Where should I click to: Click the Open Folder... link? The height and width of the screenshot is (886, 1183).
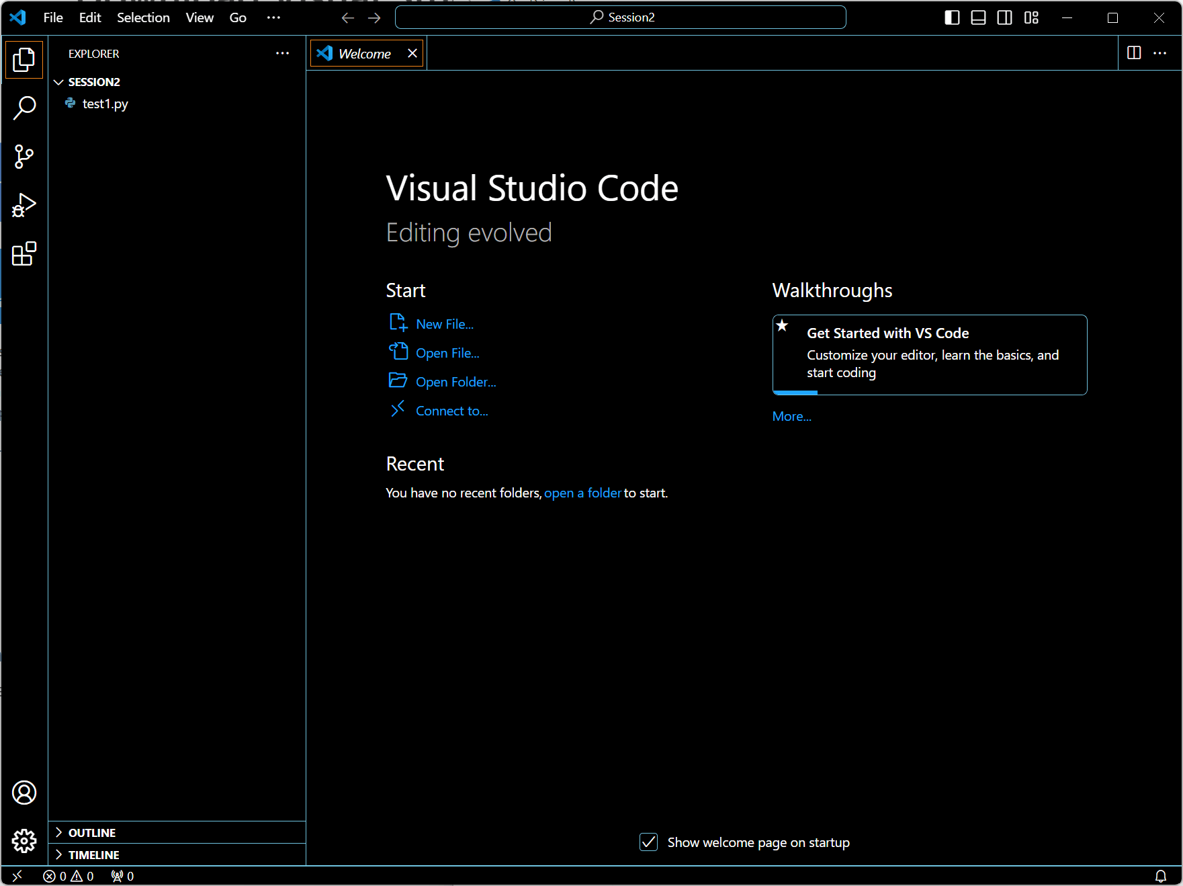(x=456, y=382)
